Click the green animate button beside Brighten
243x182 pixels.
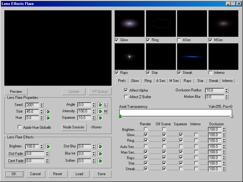(48, 146)
